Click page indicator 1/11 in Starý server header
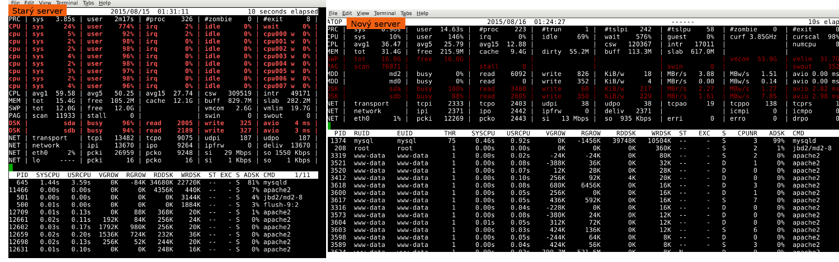The height and width of the screenshot is (262, 839). click(x=302, y=175)
